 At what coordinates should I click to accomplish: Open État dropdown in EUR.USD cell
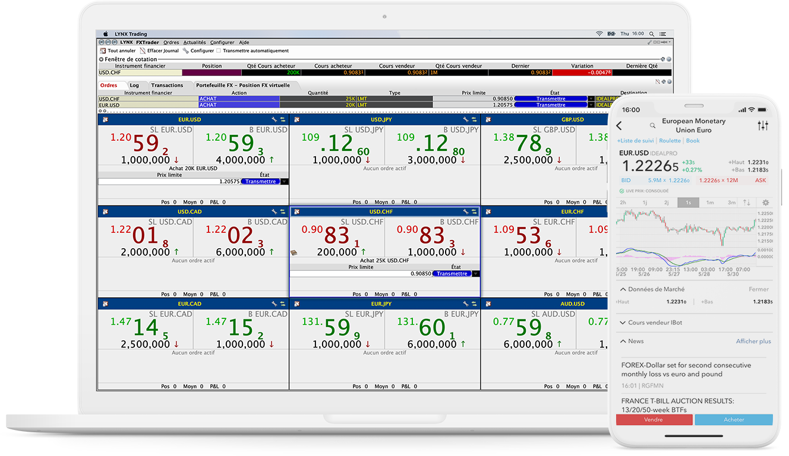[284, 182]
